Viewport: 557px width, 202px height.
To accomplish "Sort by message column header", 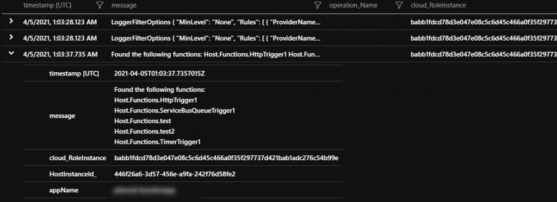I will (123, 5).
